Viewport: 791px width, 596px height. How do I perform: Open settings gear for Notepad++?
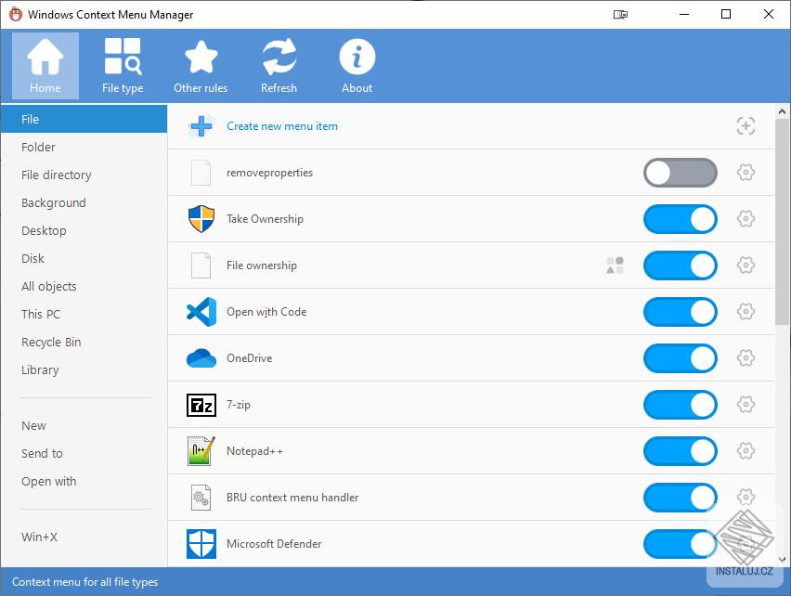pyautogui.click(x=746, y=451)
